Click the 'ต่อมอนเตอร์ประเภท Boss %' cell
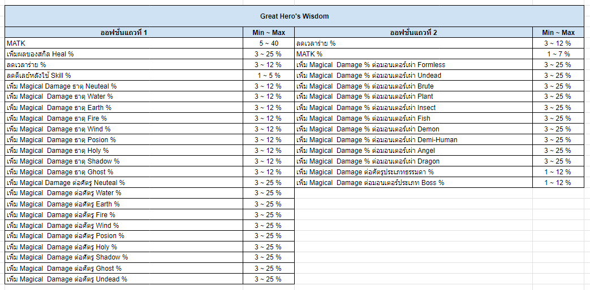590x290 pixels. (414, 183)
